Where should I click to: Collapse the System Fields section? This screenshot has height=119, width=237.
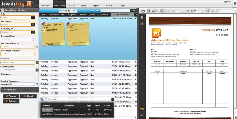tap(19, 90)
